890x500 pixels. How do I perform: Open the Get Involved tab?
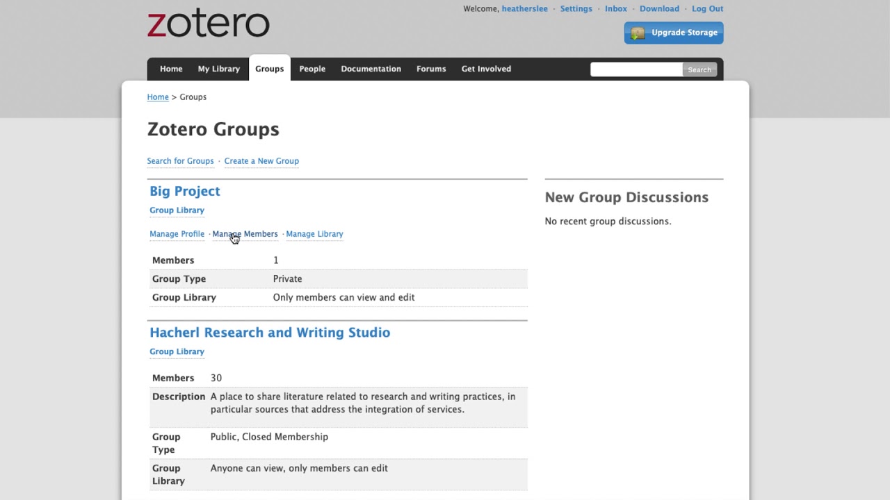pyautogui.click(x=486, y=69)
